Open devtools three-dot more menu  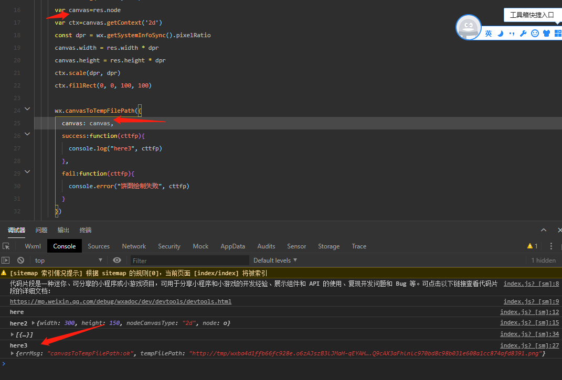coord(552,246)
